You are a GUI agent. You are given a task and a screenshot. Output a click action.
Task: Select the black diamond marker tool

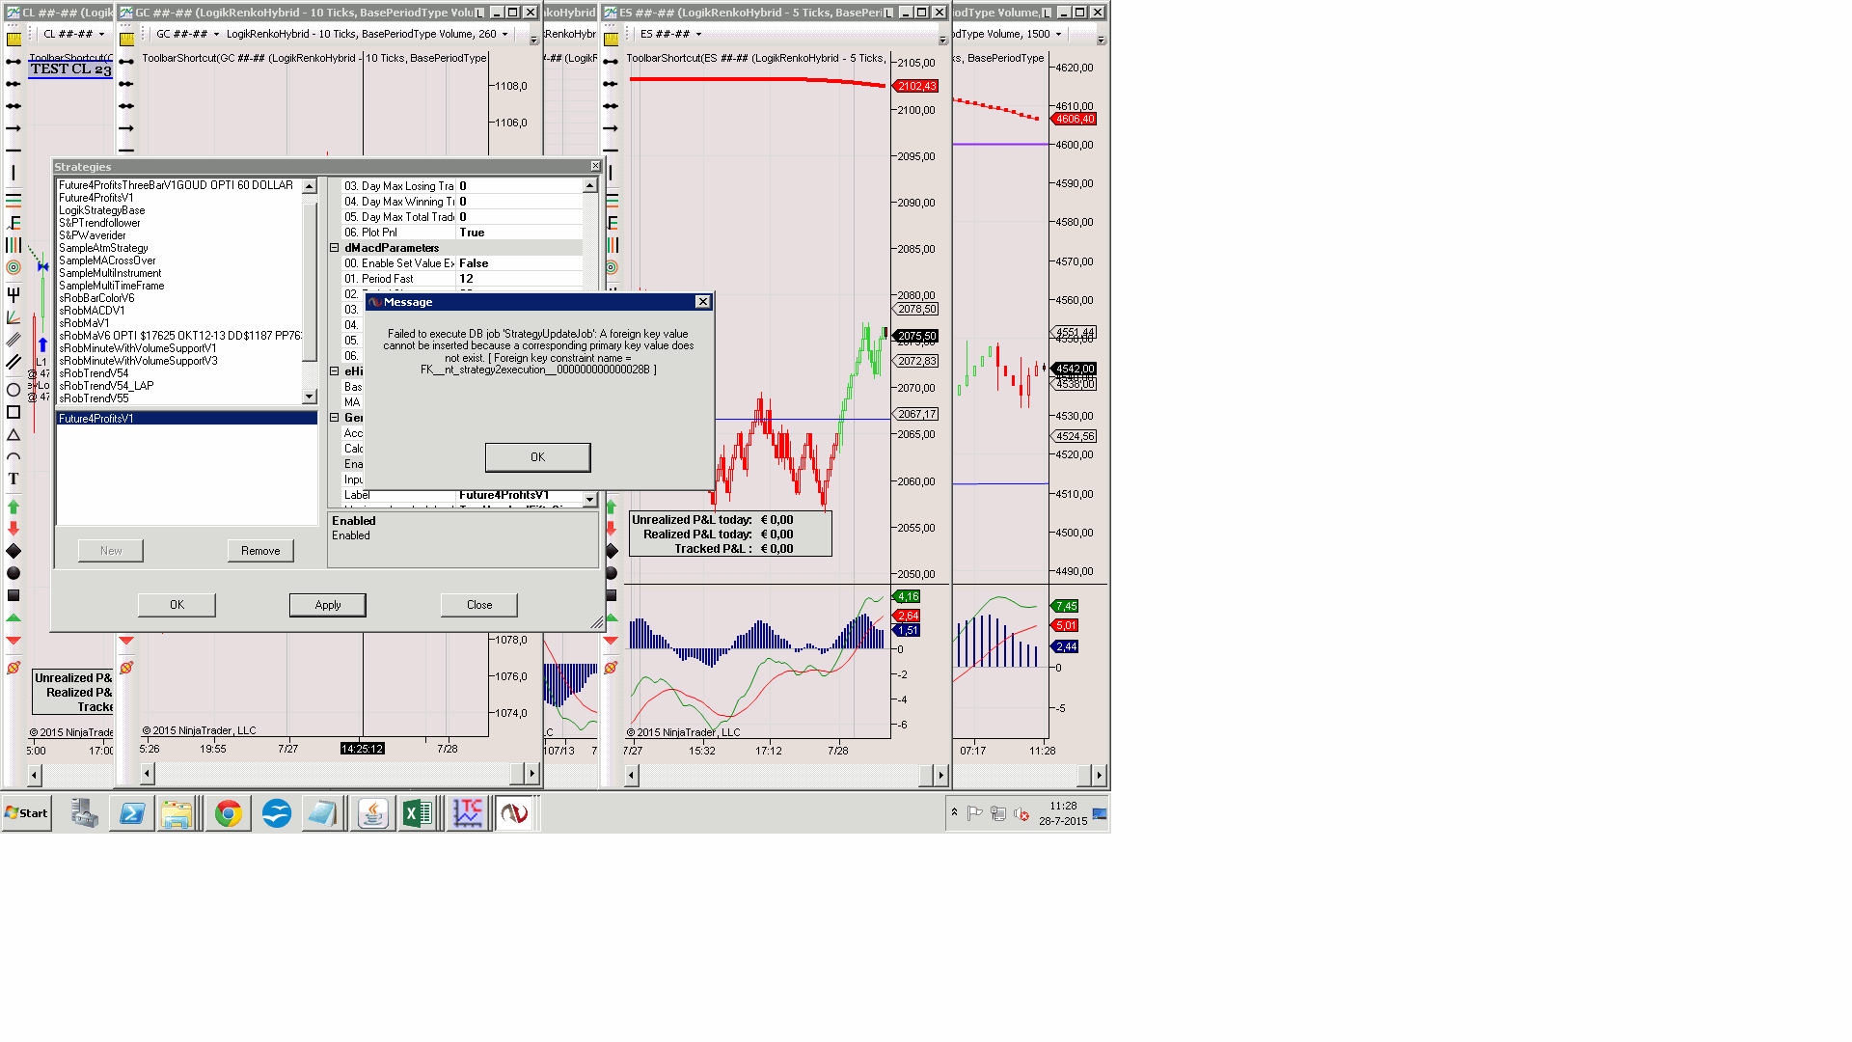14,551
